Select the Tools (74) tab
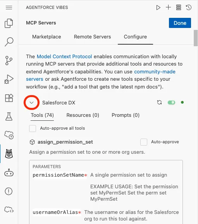198x224 pixels. coord(42,115)
